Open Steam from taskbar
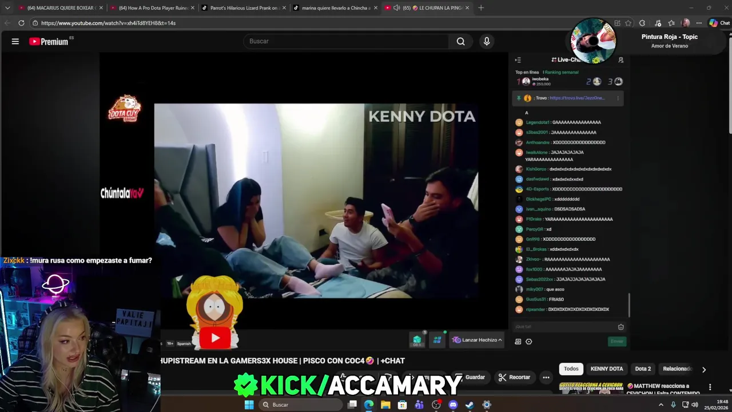The height and width of the screenshot is (412, 732). click(470, 405)
